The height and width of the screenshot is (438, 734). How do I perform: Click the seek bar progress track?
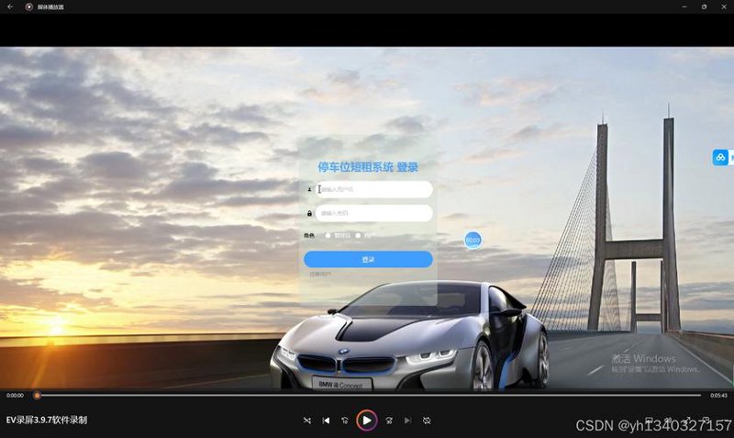368,396
